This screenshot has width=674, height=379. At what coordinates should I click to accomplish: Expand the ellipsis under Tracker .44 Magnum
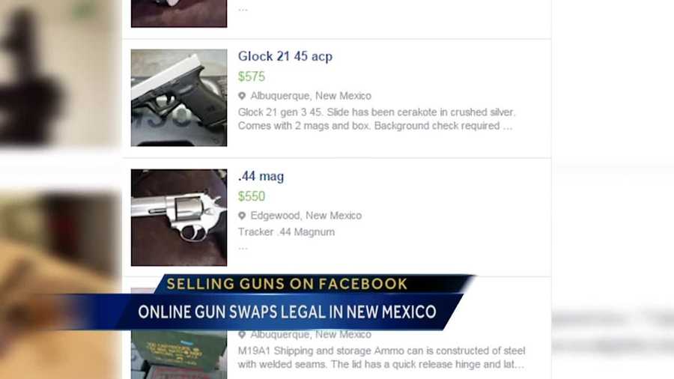coord(243,247)
